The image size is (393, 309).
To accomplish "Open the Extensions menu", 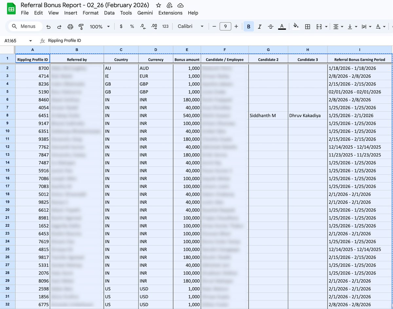I will (x=170, y=13).
